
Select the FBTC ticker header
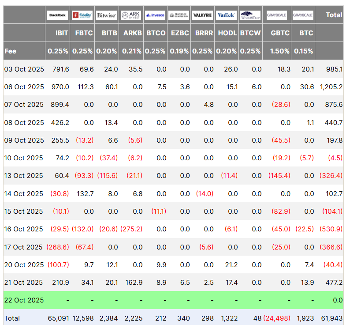click(84, 33)
